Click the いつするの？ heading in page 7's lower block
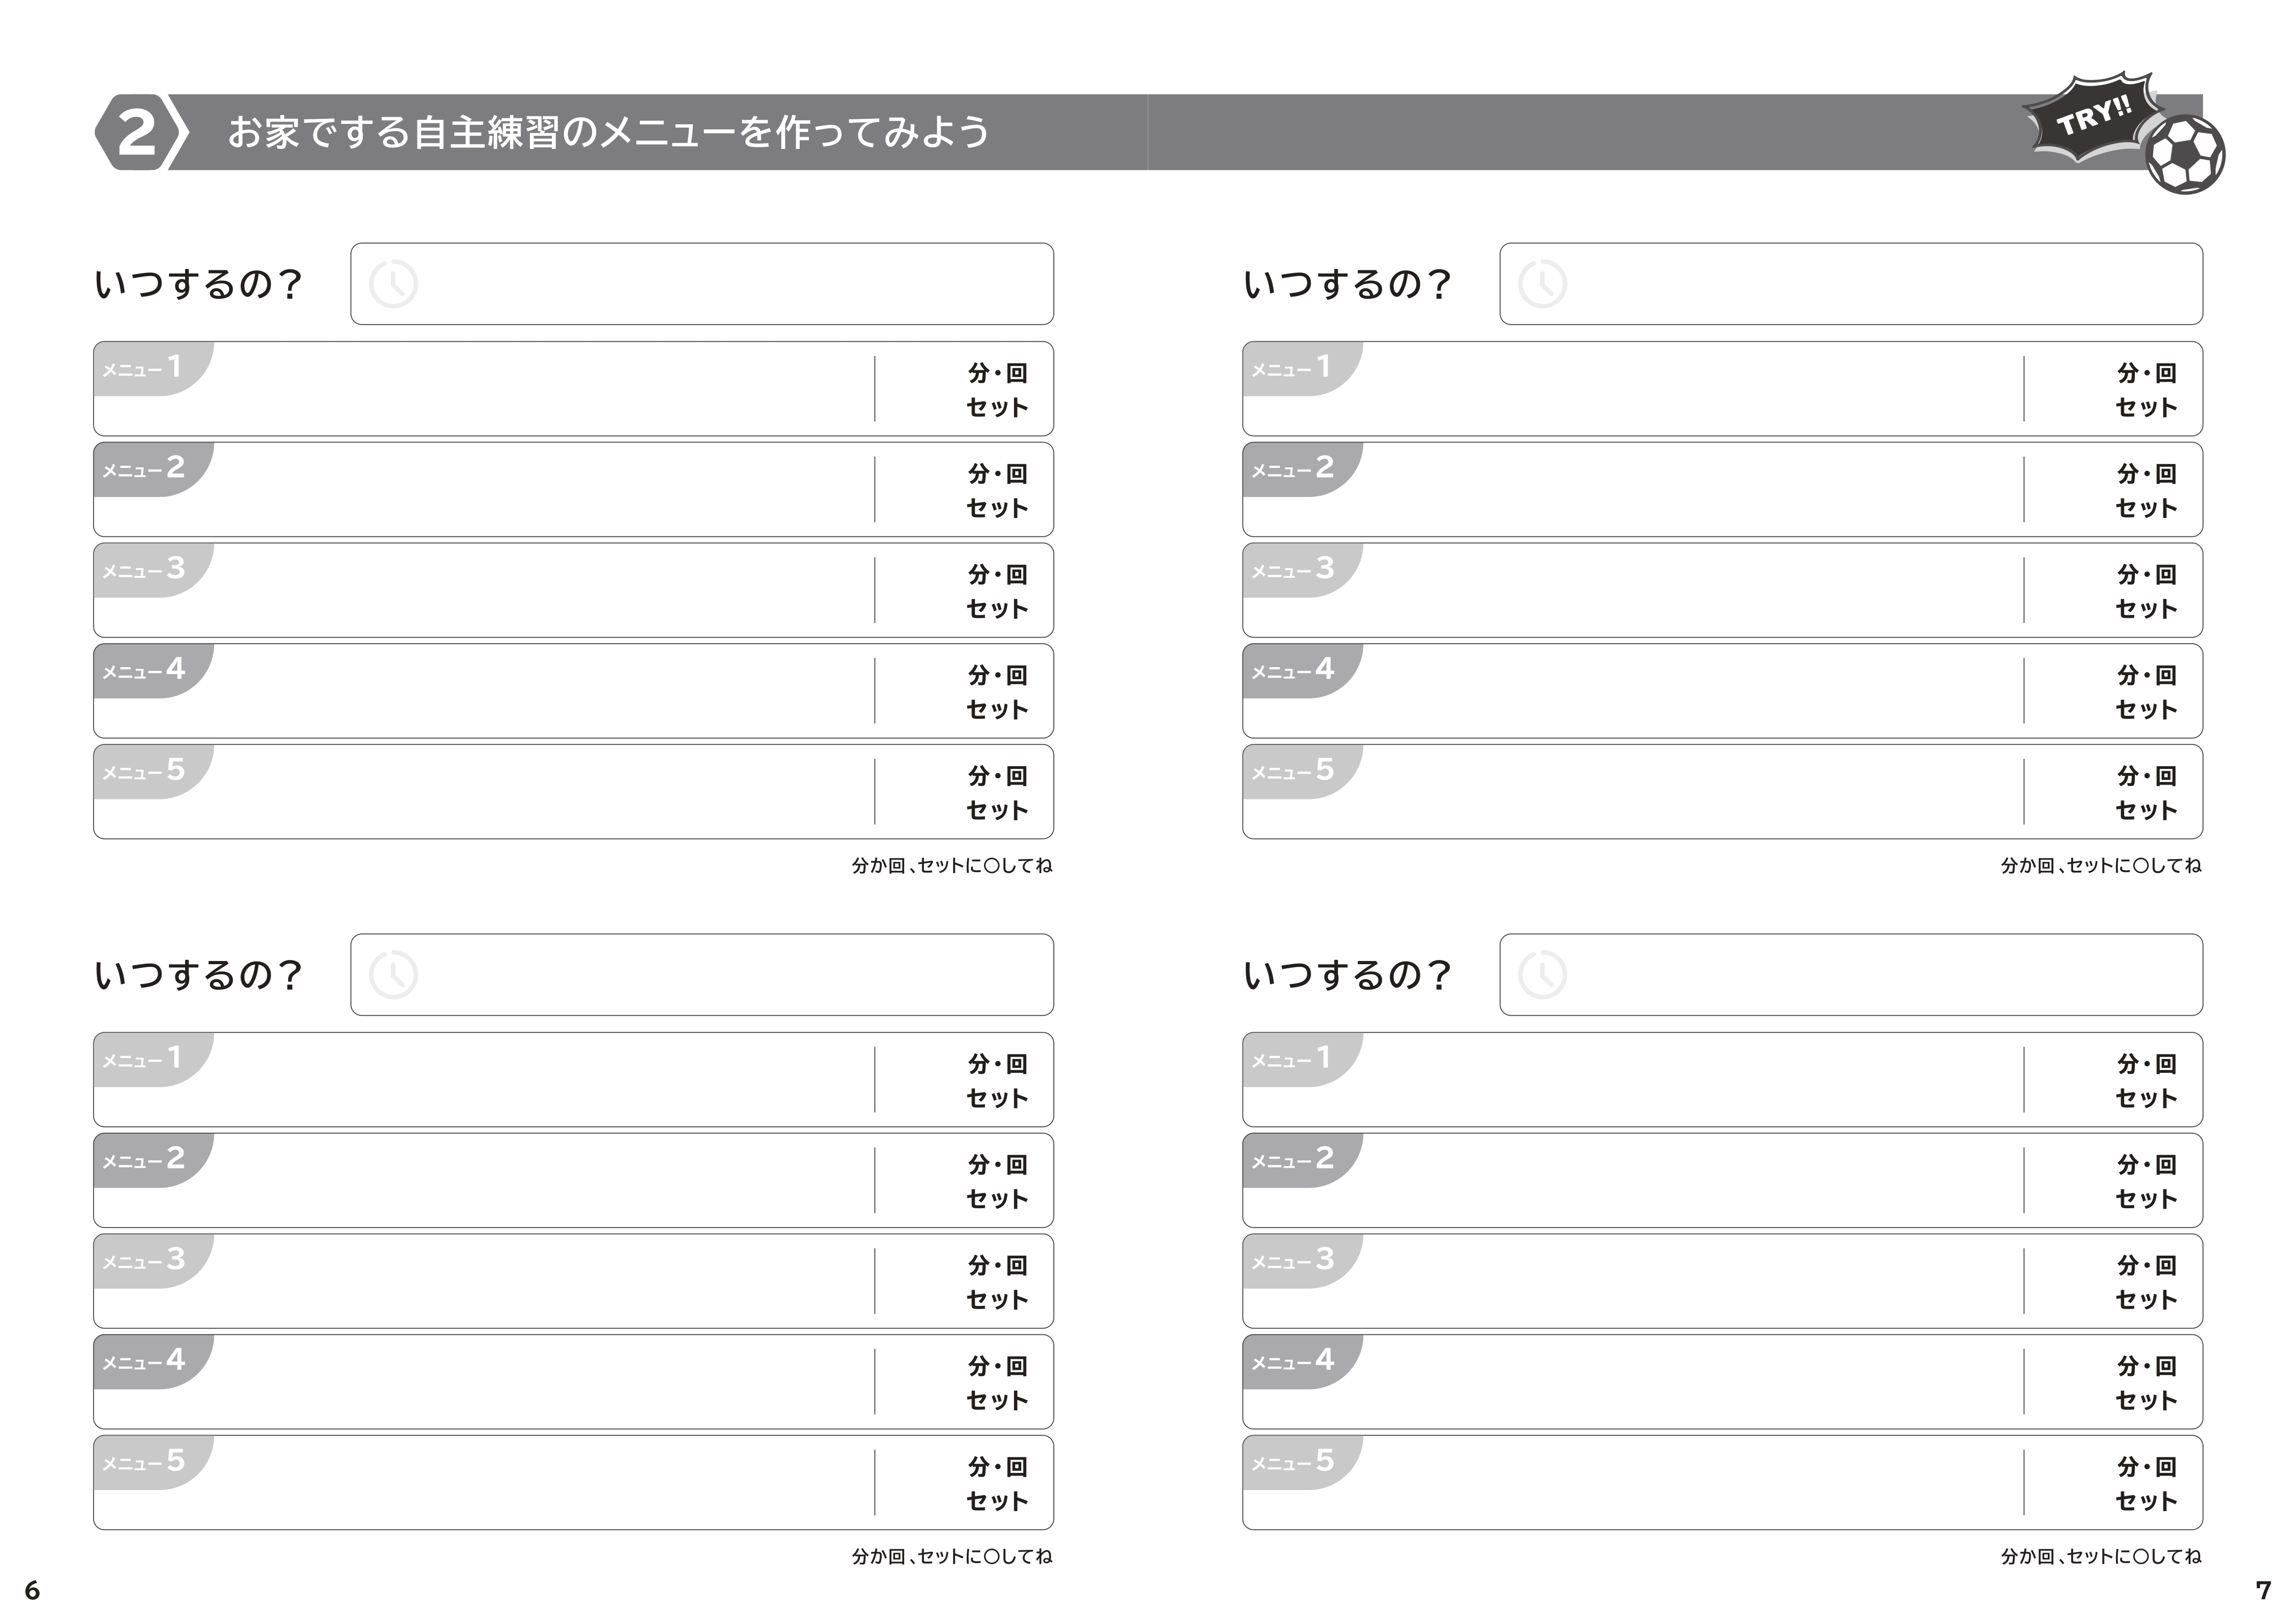2296x1624 pixels. (x=1346, y=975)
